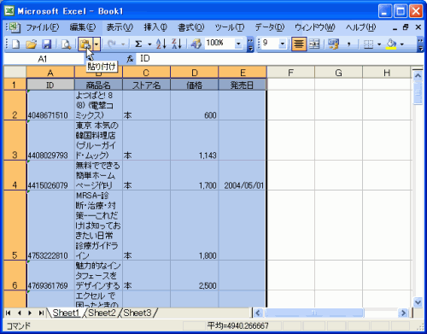427x334 pixels.
Task: Switch to the Sheet3 tab
Action: (x=137, y=313)
